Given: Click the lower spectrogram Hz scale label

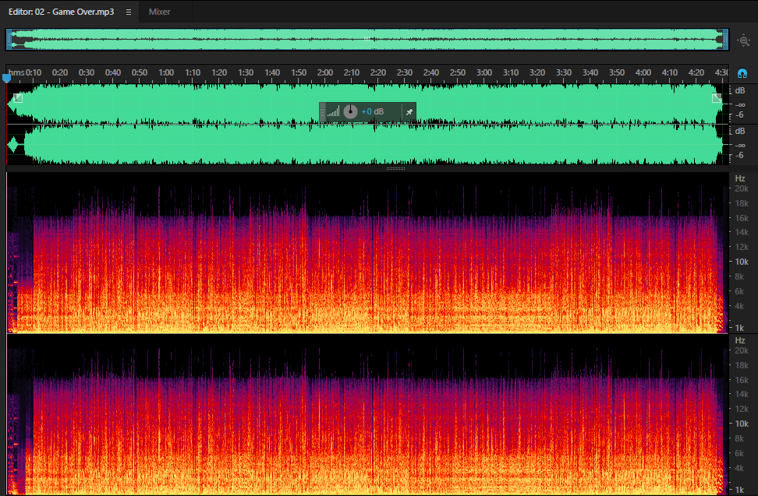Looking at the screenshot, I should pos(739,340).
